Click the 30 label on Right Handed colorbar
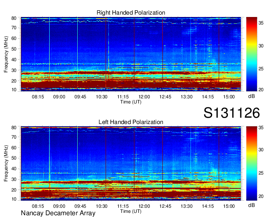The height and width of the screenshot is (218, 268). (x=261, y=46)
